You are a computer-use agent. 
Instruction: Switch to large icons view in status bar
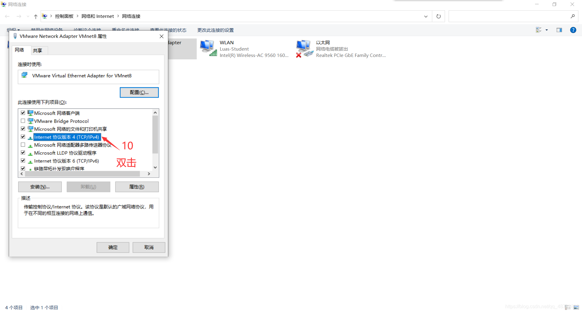(x=576, y=307)
